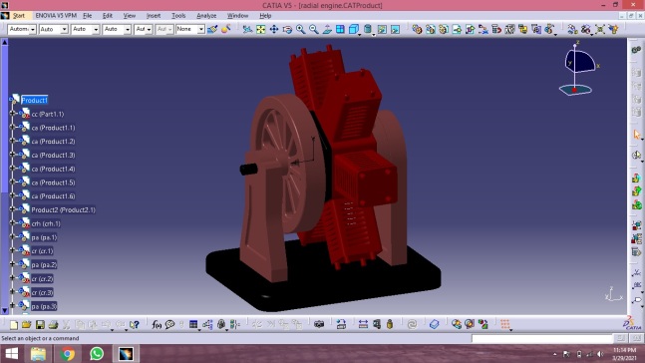Open the Start menu in CATIA menu bar
This screenshot has width=645, height=363.
[19, 16]
